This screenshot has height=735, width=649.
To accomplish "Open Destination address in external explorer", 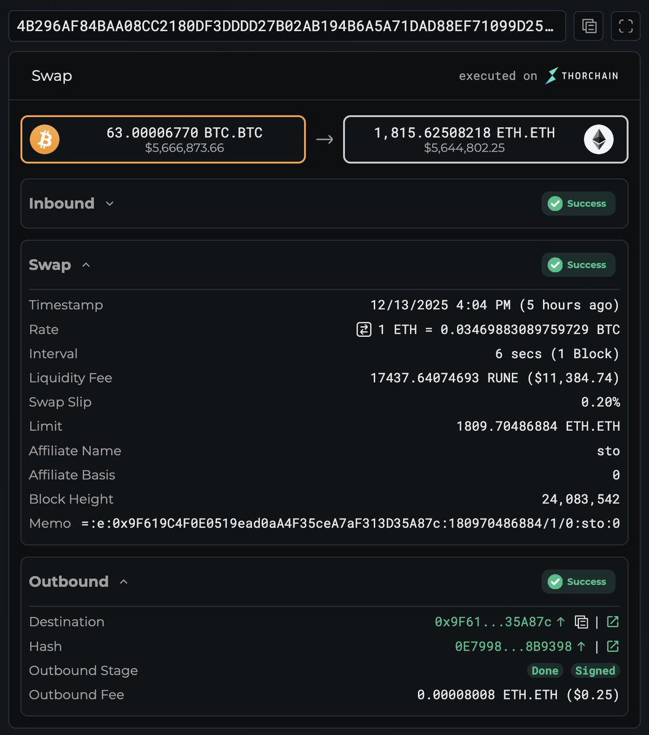I will point(613,622).
